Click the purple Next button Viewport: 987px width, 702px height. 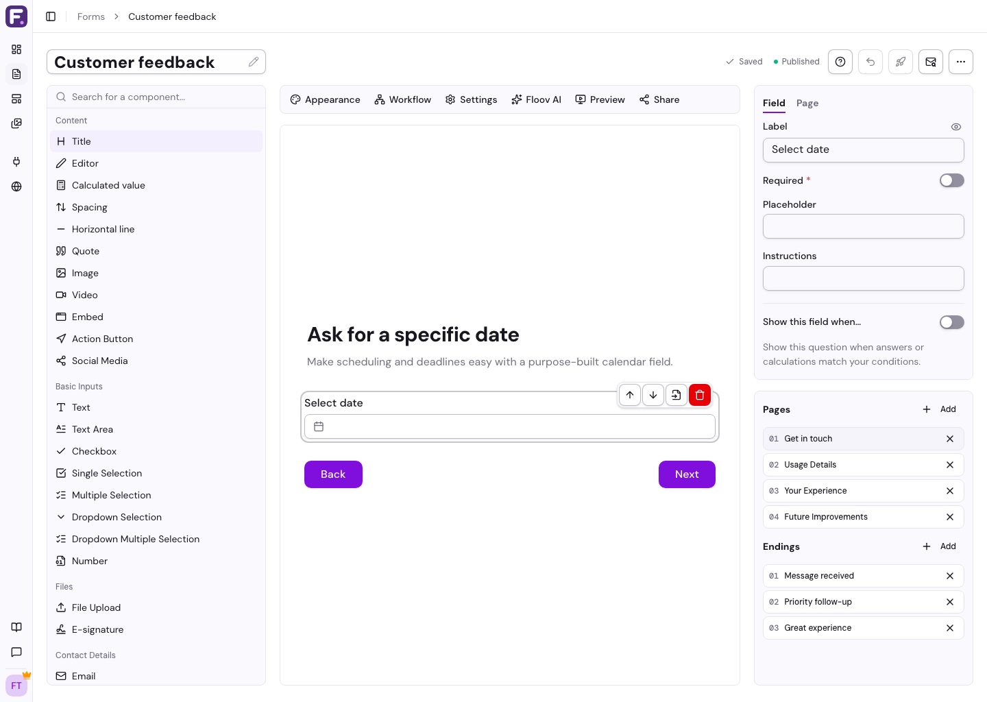[x=687, y=474]
